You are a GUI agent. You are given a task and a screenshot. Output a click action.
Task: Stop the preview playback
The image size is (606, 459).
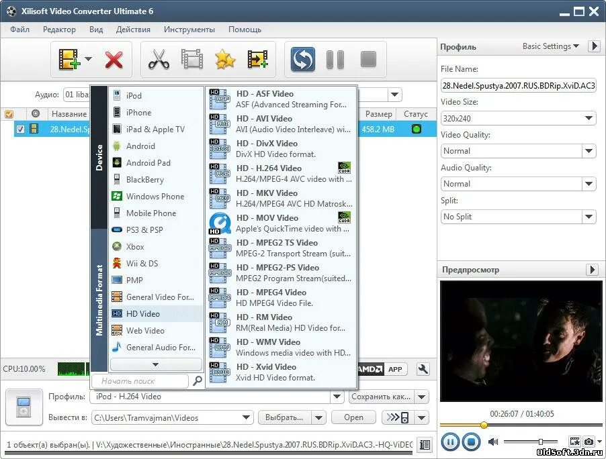coord(471,442)
